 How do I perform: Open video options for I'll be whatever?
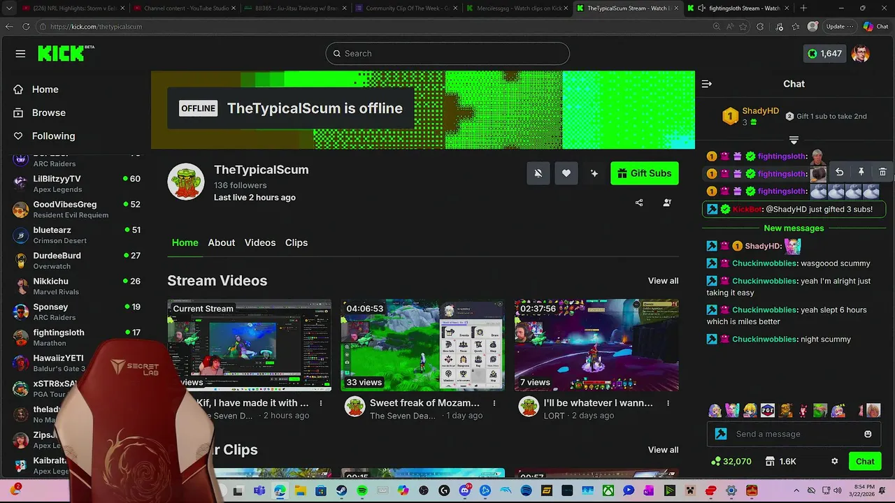(668, 403)
